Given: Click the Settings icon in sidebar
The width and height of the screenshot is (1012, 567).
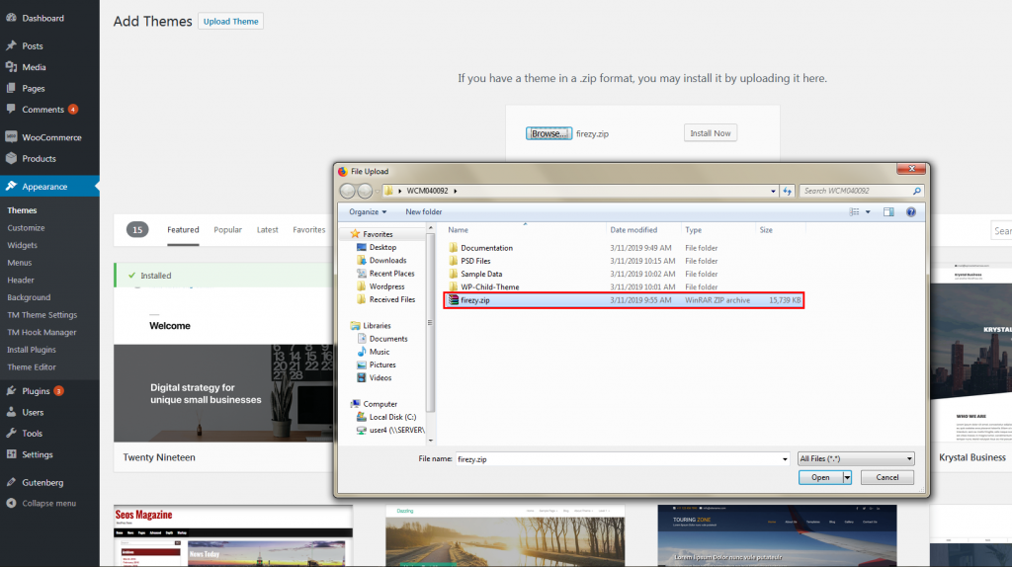Looking at the screenshot, I should tap(11, 454).
